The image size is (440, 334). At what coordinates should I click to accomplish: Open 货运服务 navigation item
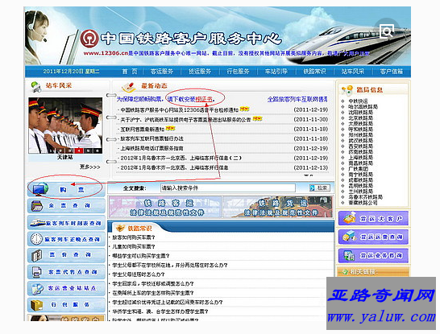coord(200,72)
